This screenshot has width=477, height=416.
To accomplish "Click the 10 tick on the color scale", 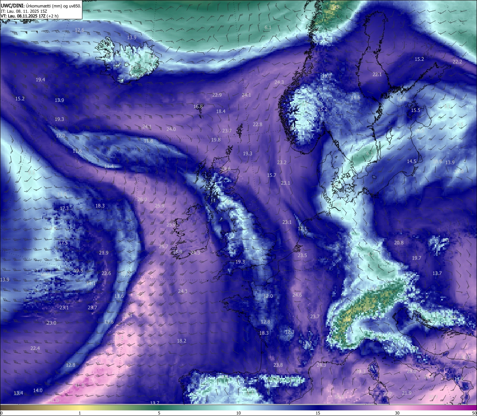I will pyautogui.click(x=238, y=413).
